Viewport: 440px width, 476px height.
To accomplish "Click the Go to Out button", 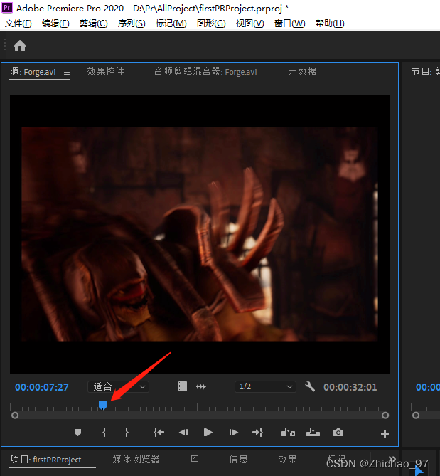I will pos(257,433).
